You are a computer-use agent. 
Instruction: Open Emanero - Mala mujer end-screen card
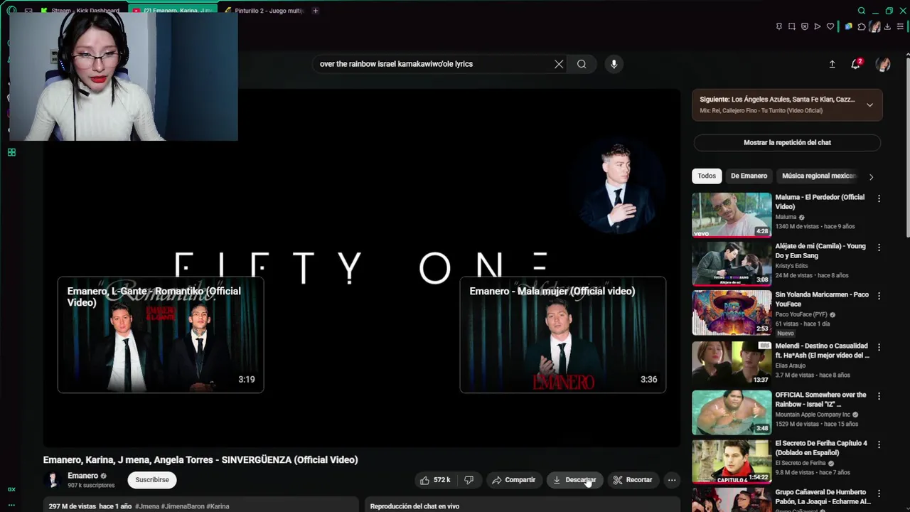coord(563,335)
